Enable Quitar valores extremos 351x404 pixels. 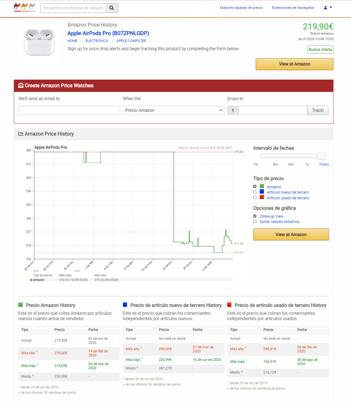(x=255, y=221)
